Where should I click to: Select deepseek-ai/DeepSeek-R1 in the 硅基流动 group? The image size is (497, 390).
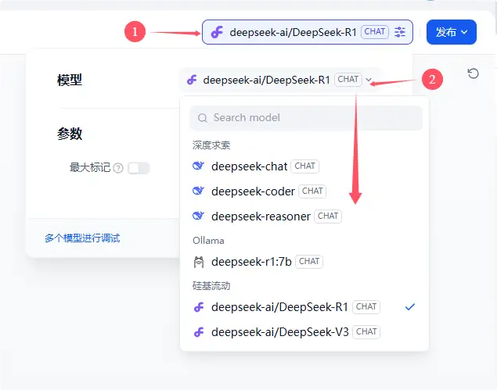coord(304,306)
